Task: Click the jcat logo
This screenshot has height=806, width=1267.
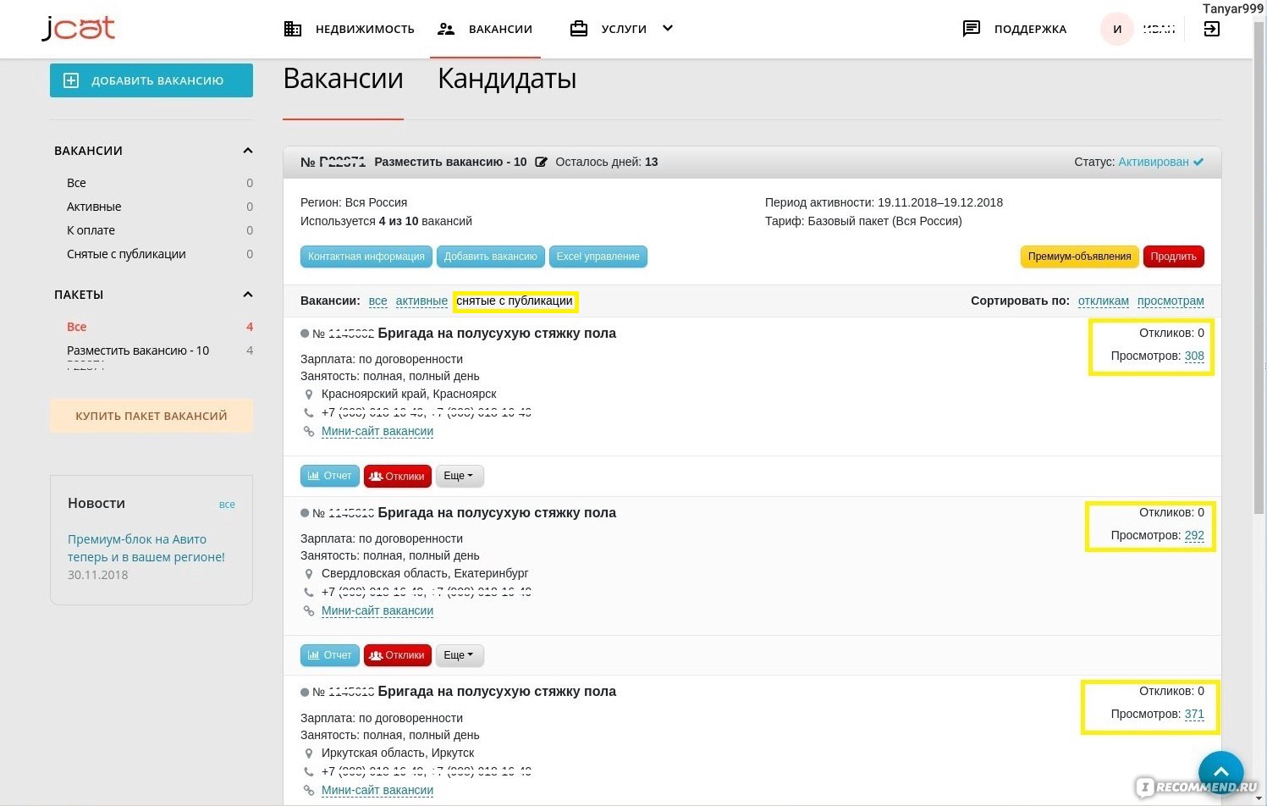Action: pos(78,28)
